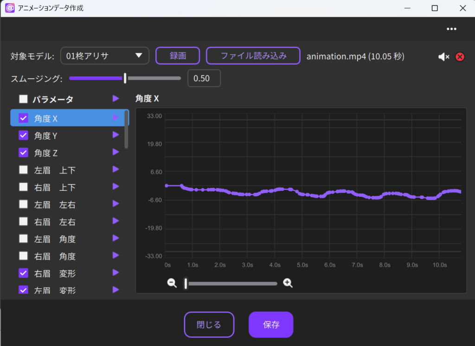The height and width of the screenshot is (346, 475).
Task: Enable the 右眉 上下 checkbox
Action: [23, 187]
